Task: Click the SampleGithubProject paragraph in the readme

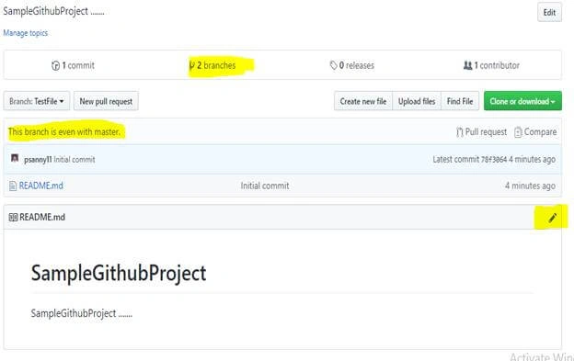Action: tap(81, 313)
